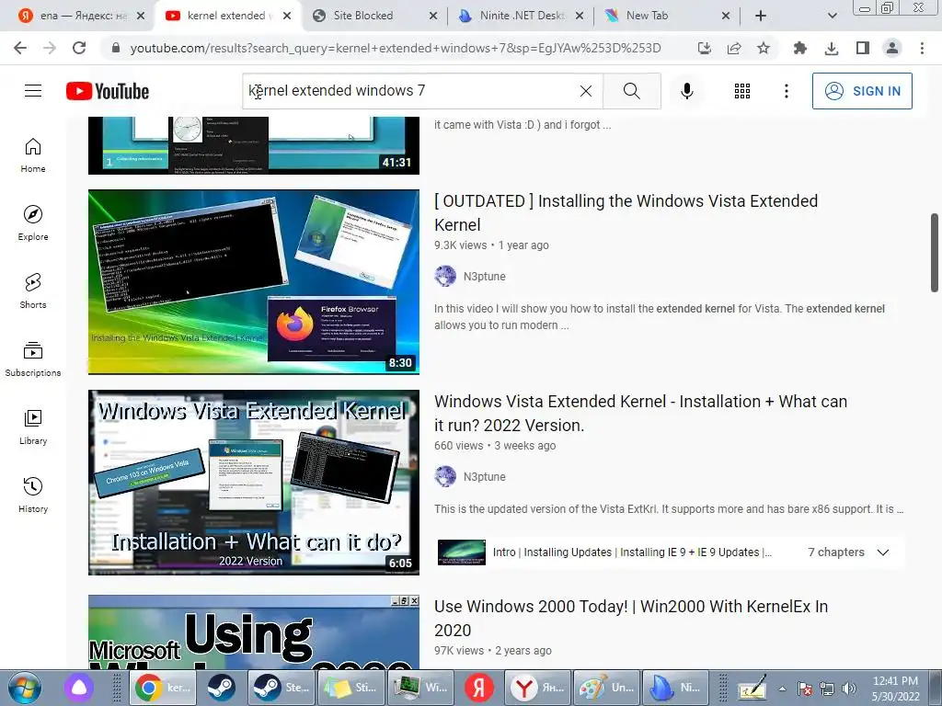Screen dimensions: 942x706
Task: Click the 8:30 video thumbnail
Action: pyautogui.click(x=254, y=281)
